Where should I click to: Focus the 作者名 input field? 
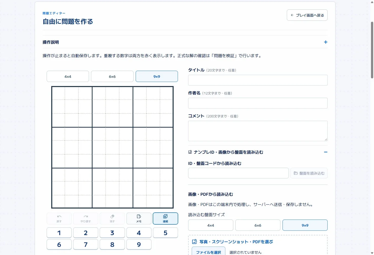click(258, 103)
